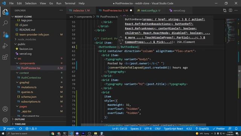Image resolution: width=241 pixels, height=136 pixels.
Task: Open the Extensions view
Action: coord(5,57)
